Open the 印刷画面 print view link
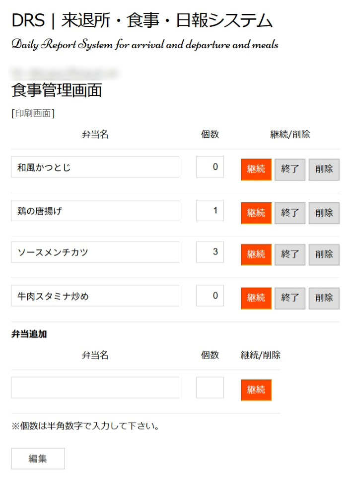The height and width of the screenshot is (477, 351). click(x=33, y=113)
